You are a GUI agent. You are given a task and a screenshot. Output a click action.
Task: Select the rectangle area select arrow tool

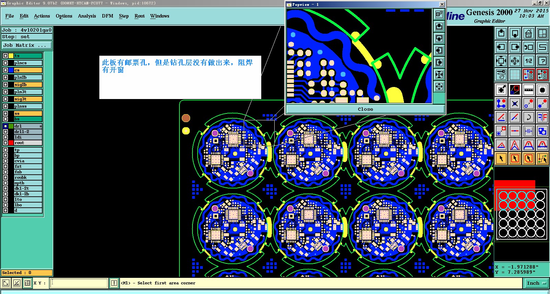click(x=515, y=159)
